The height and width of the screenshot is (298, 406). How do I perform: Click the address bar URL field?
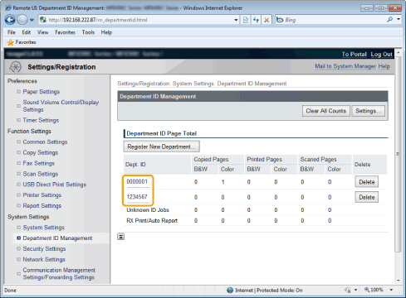[x=139, y=20]
